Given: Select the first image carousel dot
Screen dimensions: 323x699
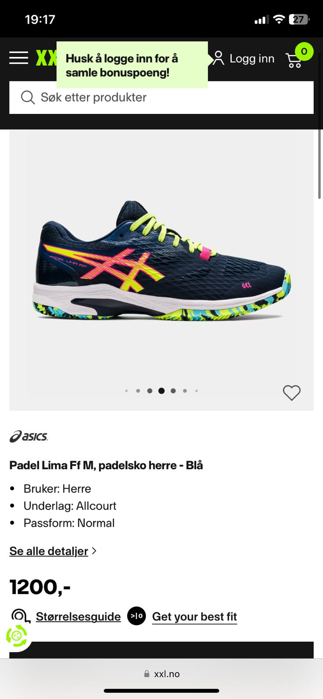Looking at the screenshot, I should click(126, 391).
